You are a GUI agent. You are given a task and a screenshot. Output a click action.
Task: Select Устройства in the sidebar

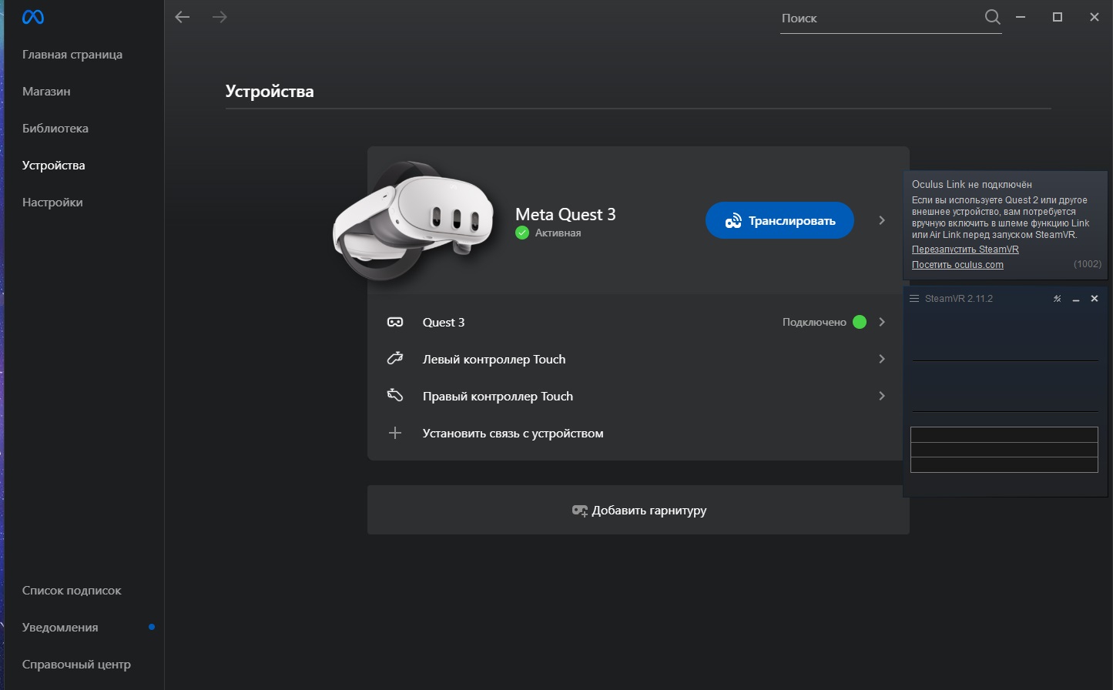[x=54, y=166]
